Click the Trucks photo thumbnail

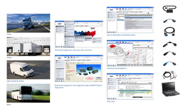point(28,23)
